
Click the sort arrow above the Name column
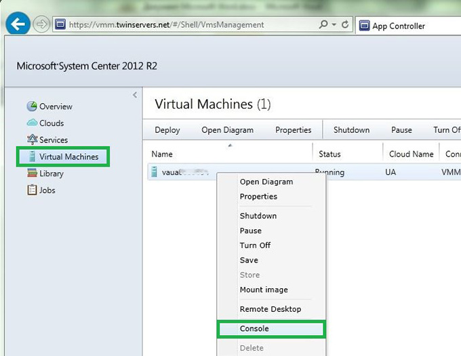click(x=230, y=145)
